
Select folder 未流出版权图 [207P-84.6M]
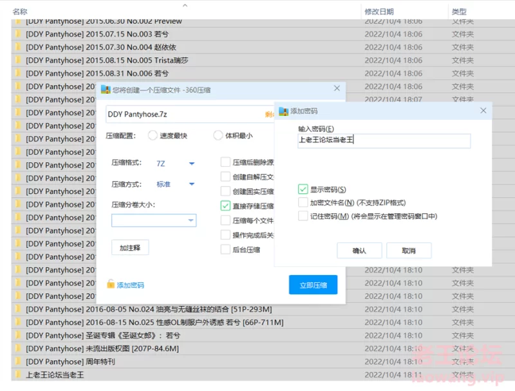(x=102, y=348)
